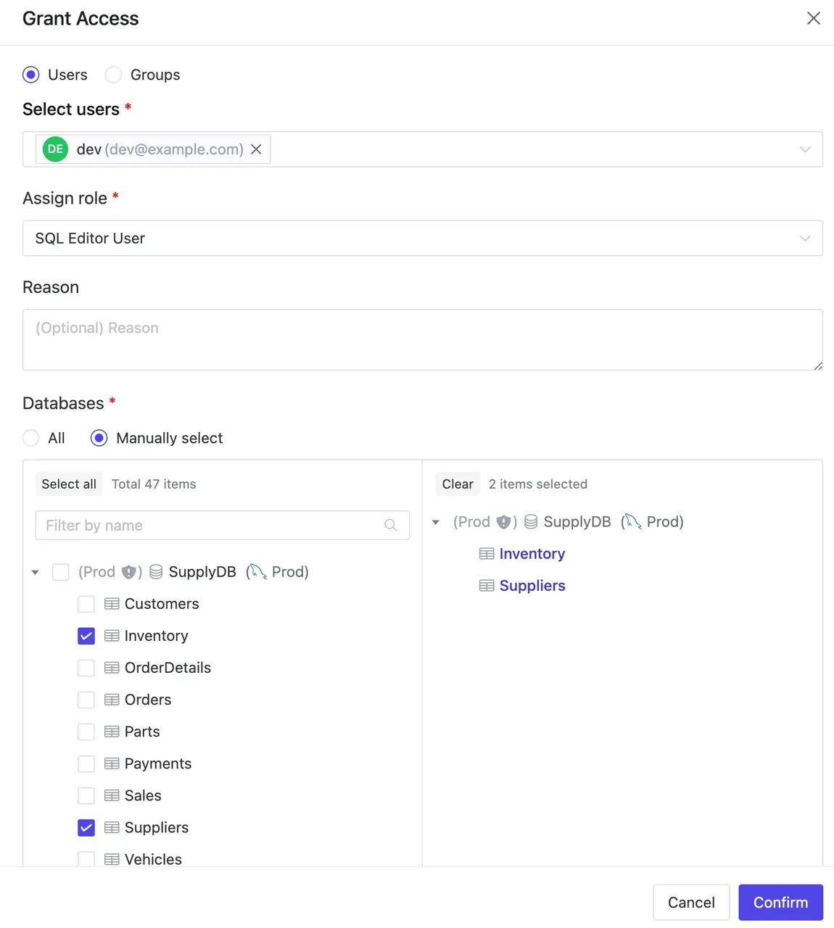Choose the All databases radio option
This screenshot has height=928, width=834.
point(31,438)
